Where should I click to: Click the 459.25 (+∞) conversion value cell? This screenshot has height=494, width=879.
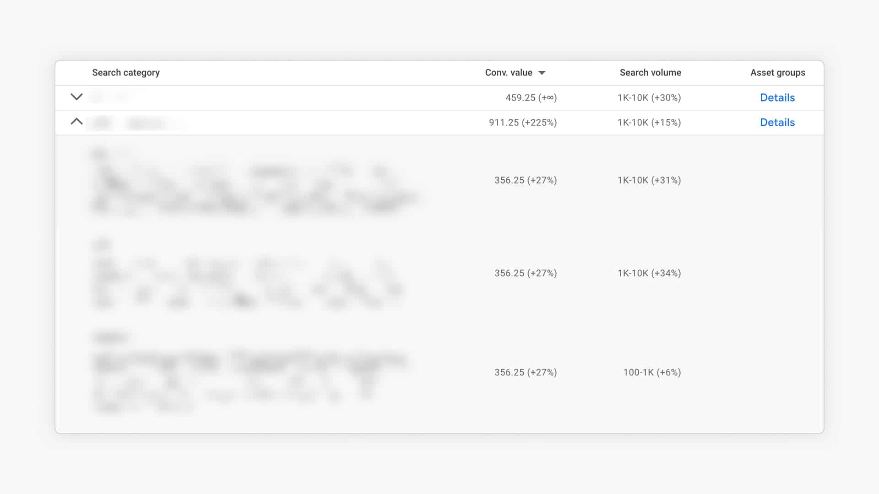[x=531, y=97]
